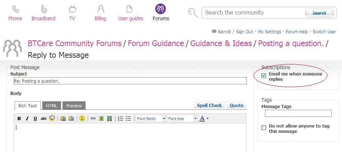
Task: Check Do not allow anyone to tag
Action: (264, 128)
